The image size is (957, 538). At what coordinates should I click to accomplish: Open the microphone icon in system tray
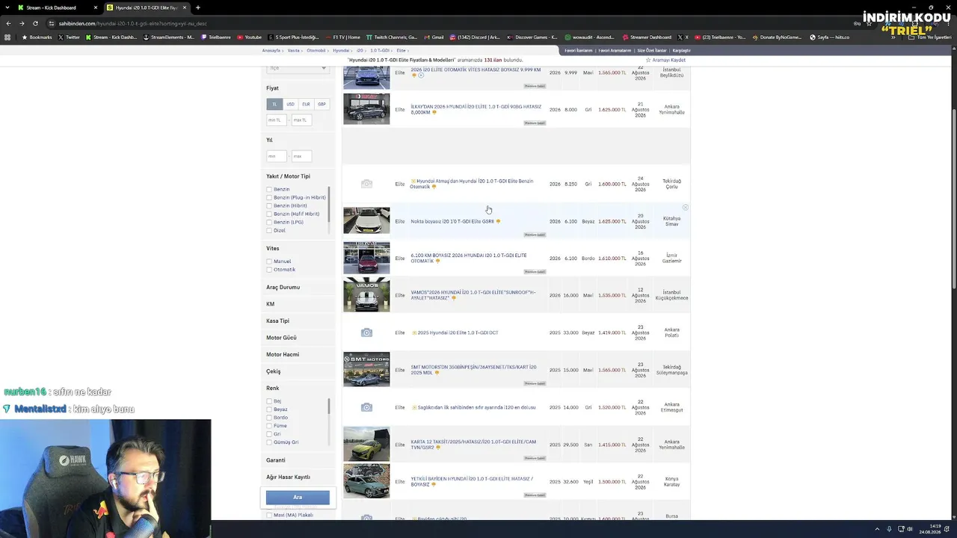point(889,529)
